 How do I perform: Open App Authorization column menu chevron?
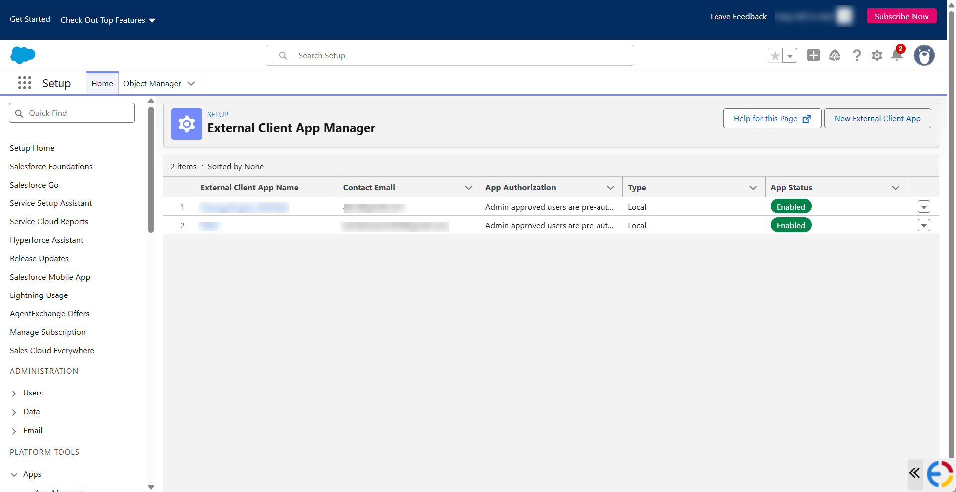tap(610, 188)
